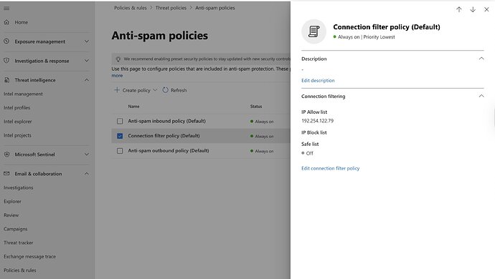This screenshot has width=495, height=279.
Task: Expand Microsoft Sentinel chevron
Action: pyautogui.click(x=87, y=155)
